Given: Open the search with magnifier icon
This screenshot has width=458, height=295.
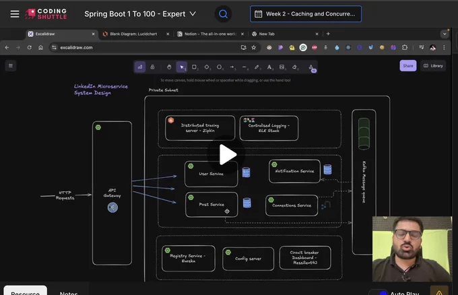Looking at the screenshot, I should tap(223, 13).
